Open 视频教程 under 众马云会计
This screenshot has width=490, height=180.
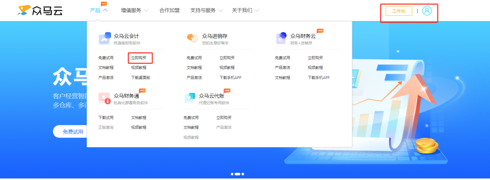[139, 68]
